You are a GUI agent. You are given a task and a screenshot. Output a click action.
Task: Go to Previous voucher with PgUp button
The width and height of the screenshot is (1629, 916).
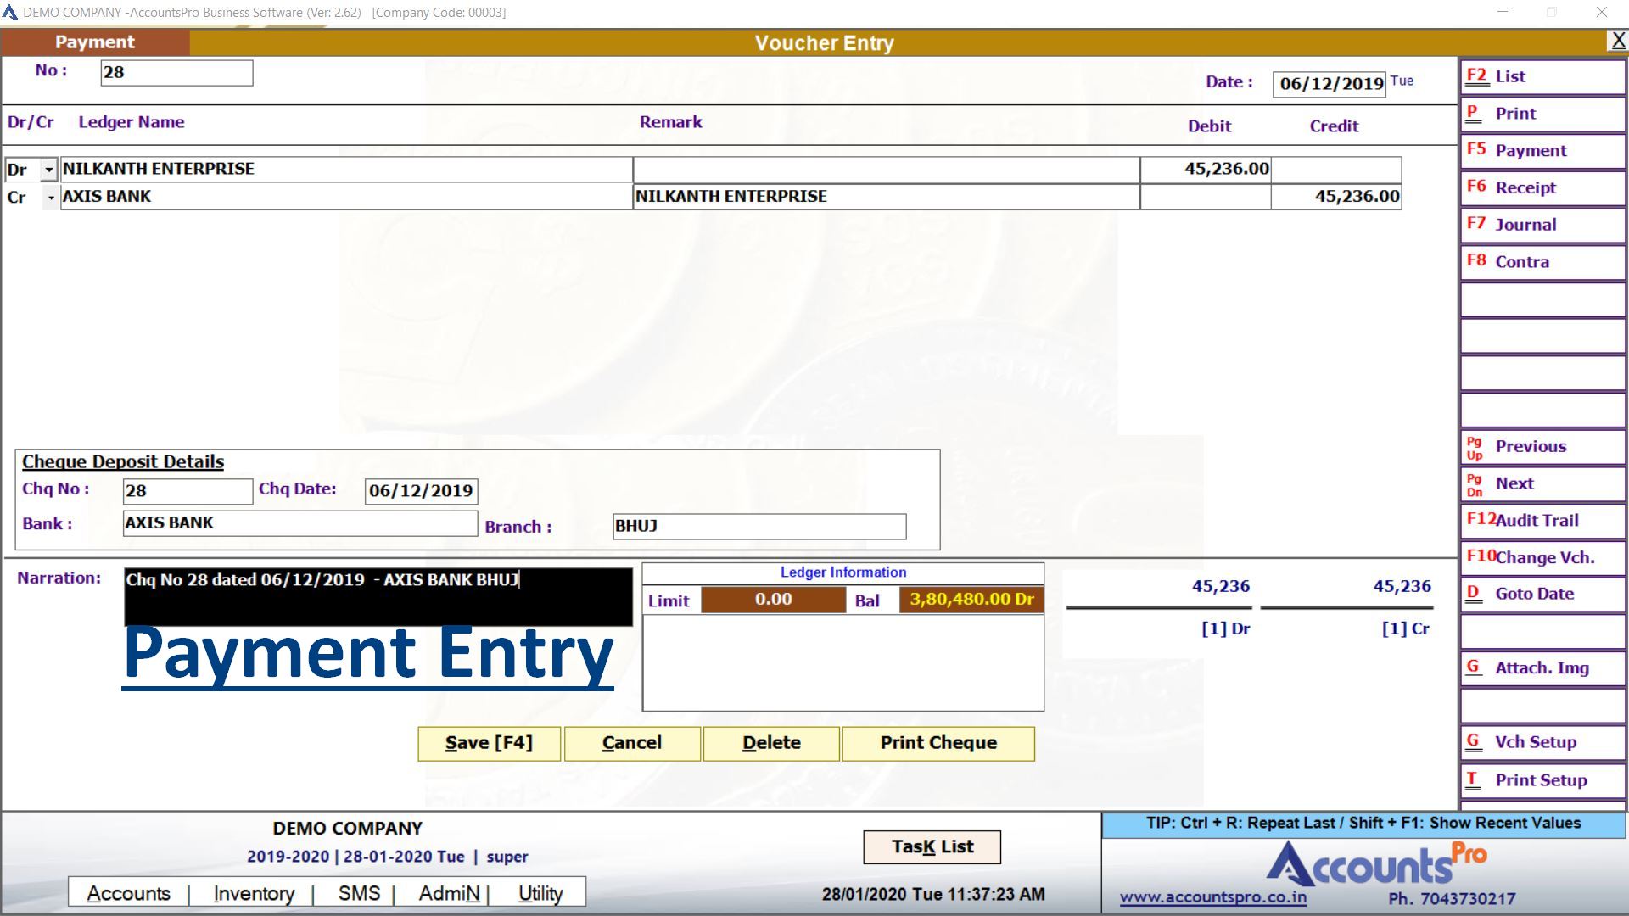[1542, 447]
